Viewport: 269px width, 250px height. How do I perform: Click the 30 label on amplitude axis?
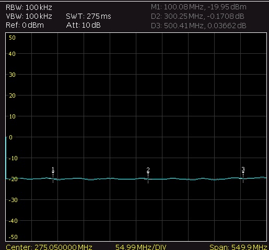12,75
